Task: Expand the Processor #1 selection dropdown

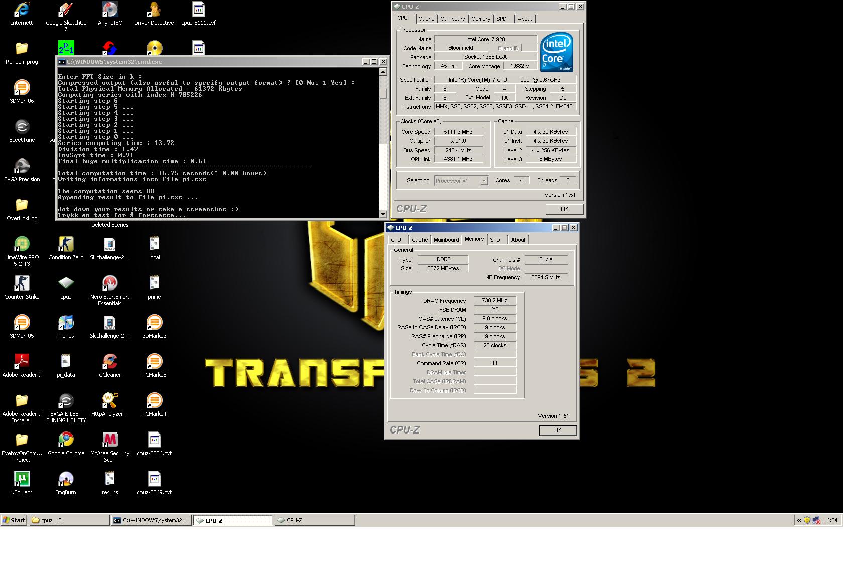Action: pos(484,181)
